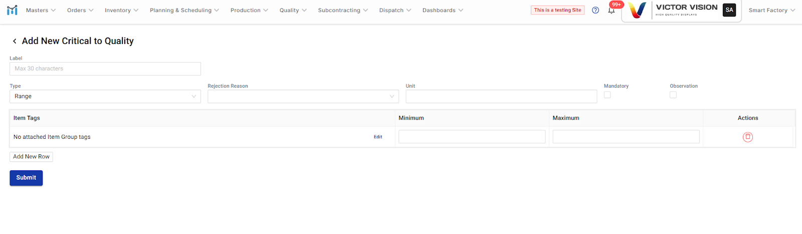The height and width of the screenshot is (234, 802).
Task: Expand the Rejection Reason dropdown
Action: [x=303, y=96]
